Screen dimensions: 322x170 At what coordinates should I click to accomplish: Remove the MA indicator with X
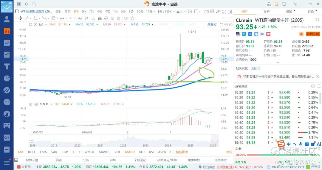tap(35, 24)
